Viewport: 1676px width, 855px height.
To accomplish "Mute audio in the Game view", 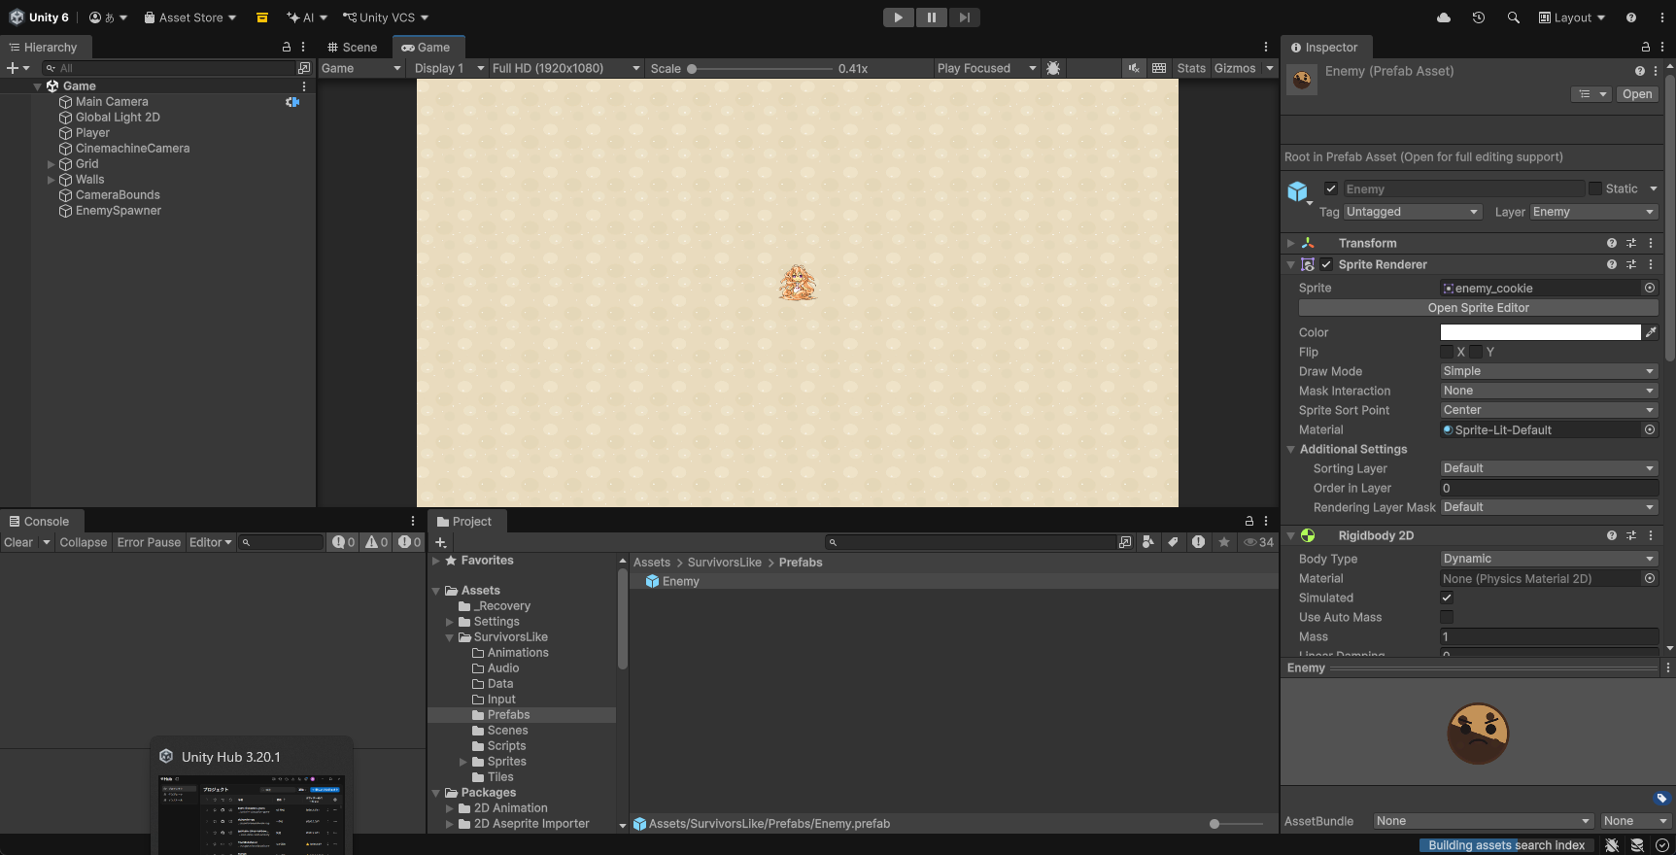I will (x=1134, y=68).
